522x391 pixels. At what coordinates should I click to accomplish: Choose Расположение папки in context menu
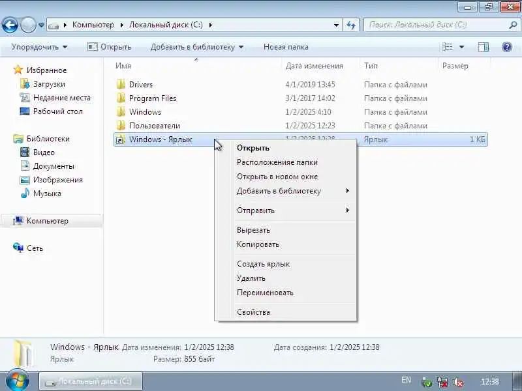[277, 162]
